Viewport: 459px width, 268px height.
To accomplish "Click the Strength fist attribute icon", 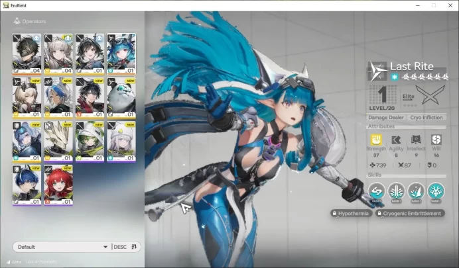I will tap(376, 140).
